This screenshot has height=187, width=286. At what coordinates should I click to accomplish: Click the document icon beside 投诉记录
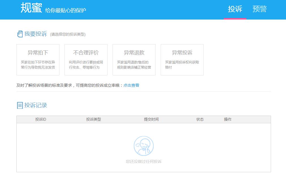(19, 105)
